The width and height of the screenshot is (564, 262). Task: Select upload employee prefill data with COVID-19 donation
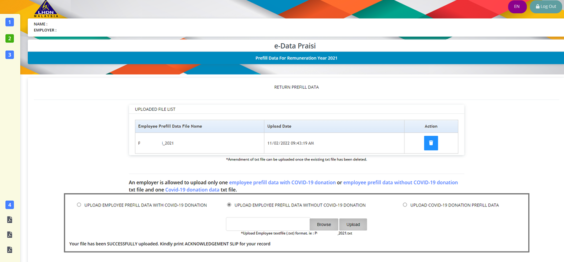point(79,205)
